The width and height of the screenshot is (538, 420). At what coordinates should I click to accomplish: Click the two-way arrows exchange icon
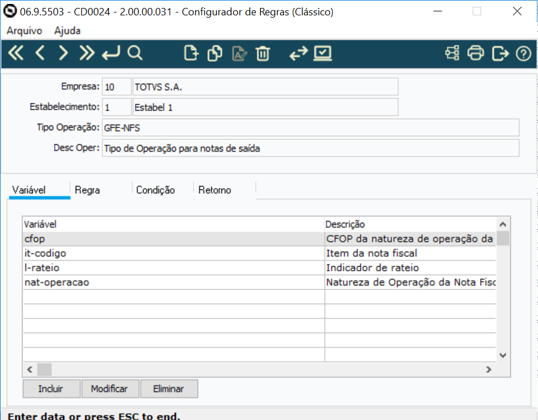[298, 54]
